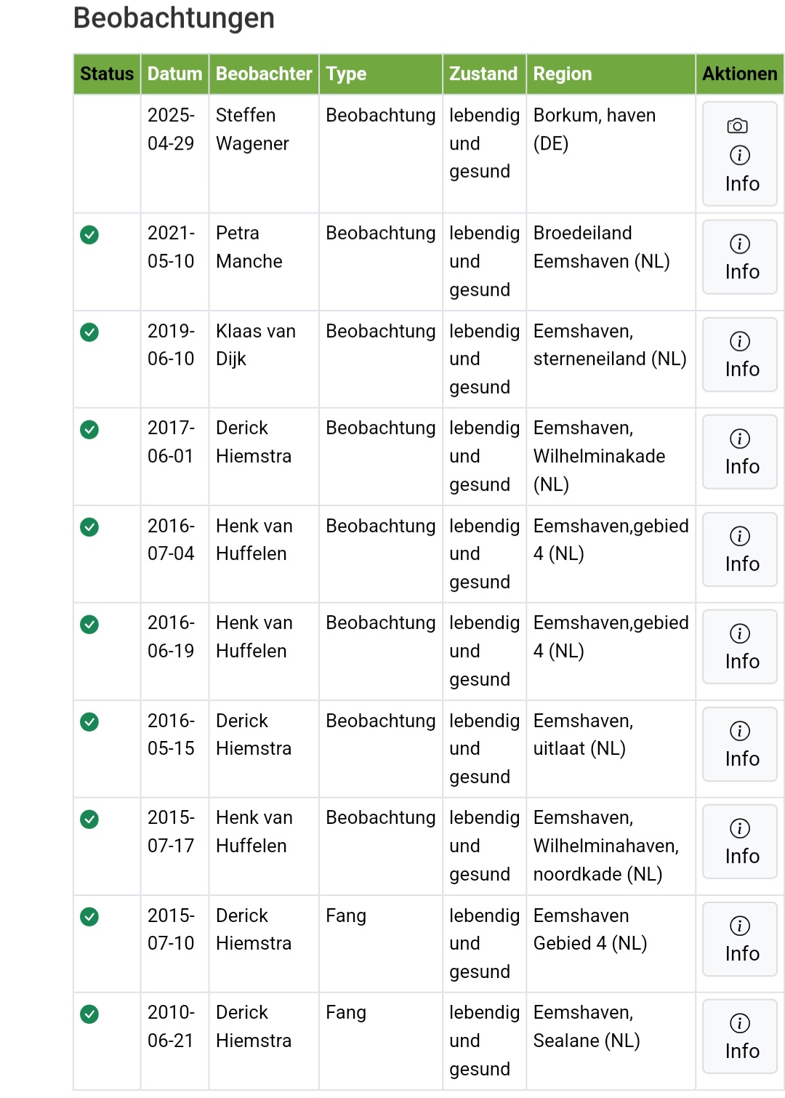The image size is (785, 1098).
Task: Click the Region column header
Action: (x=563, y=73)
